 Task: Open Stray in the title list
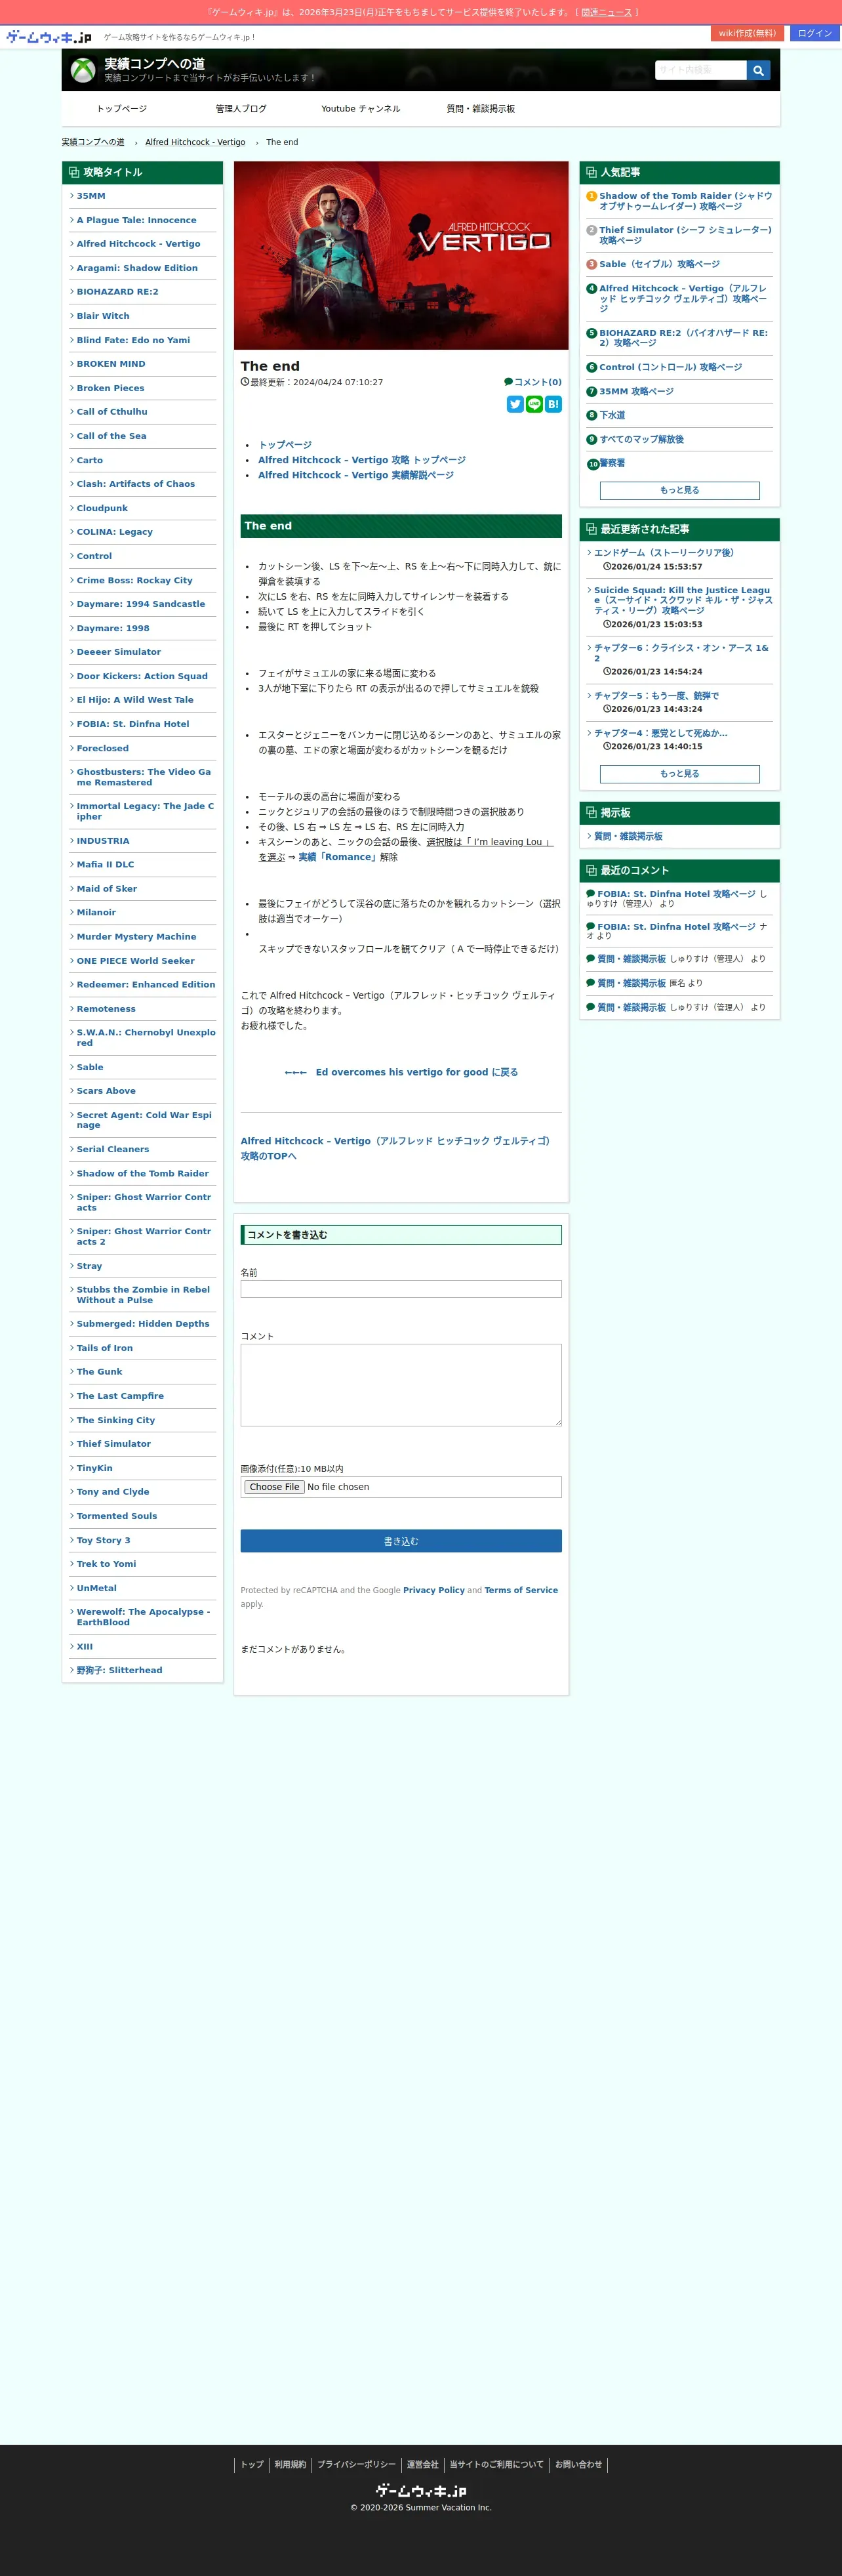(89, 1266)
